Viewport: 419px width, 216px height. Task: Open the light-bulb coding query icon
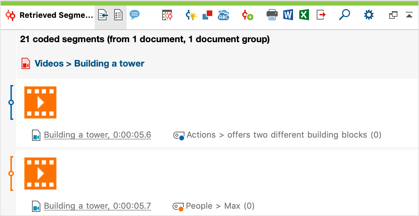(x=191, y=15)
